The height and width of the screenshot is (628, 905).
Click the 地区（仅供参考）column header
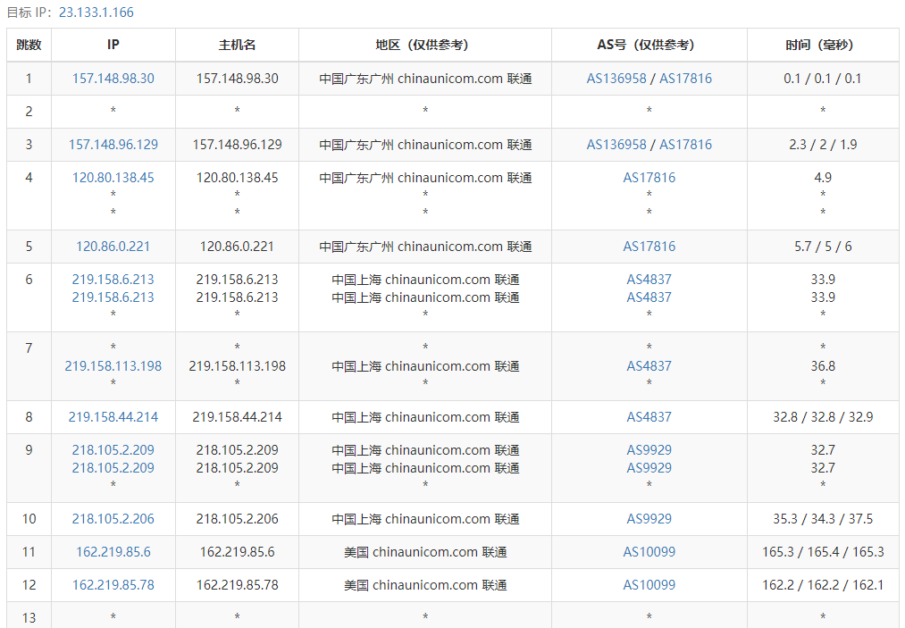click(x=425, y=45)
